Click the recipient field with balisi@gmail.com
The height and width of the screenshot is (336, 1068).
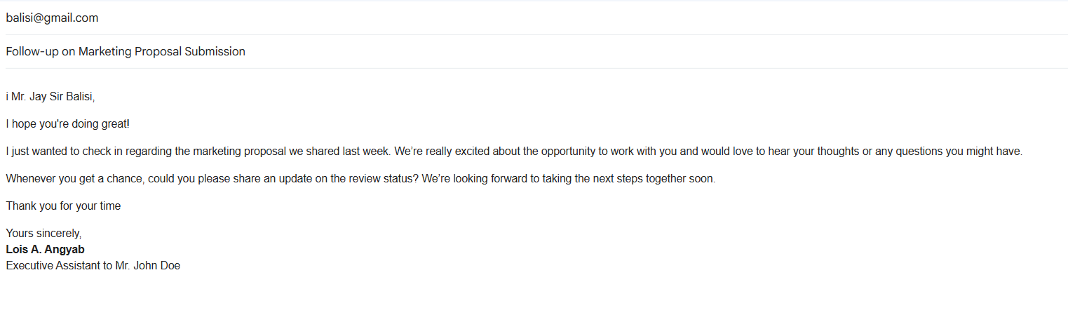[53, 18]
